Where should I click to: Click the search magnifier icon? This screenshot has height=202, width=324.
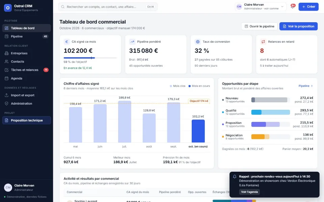tap(63, 7)
